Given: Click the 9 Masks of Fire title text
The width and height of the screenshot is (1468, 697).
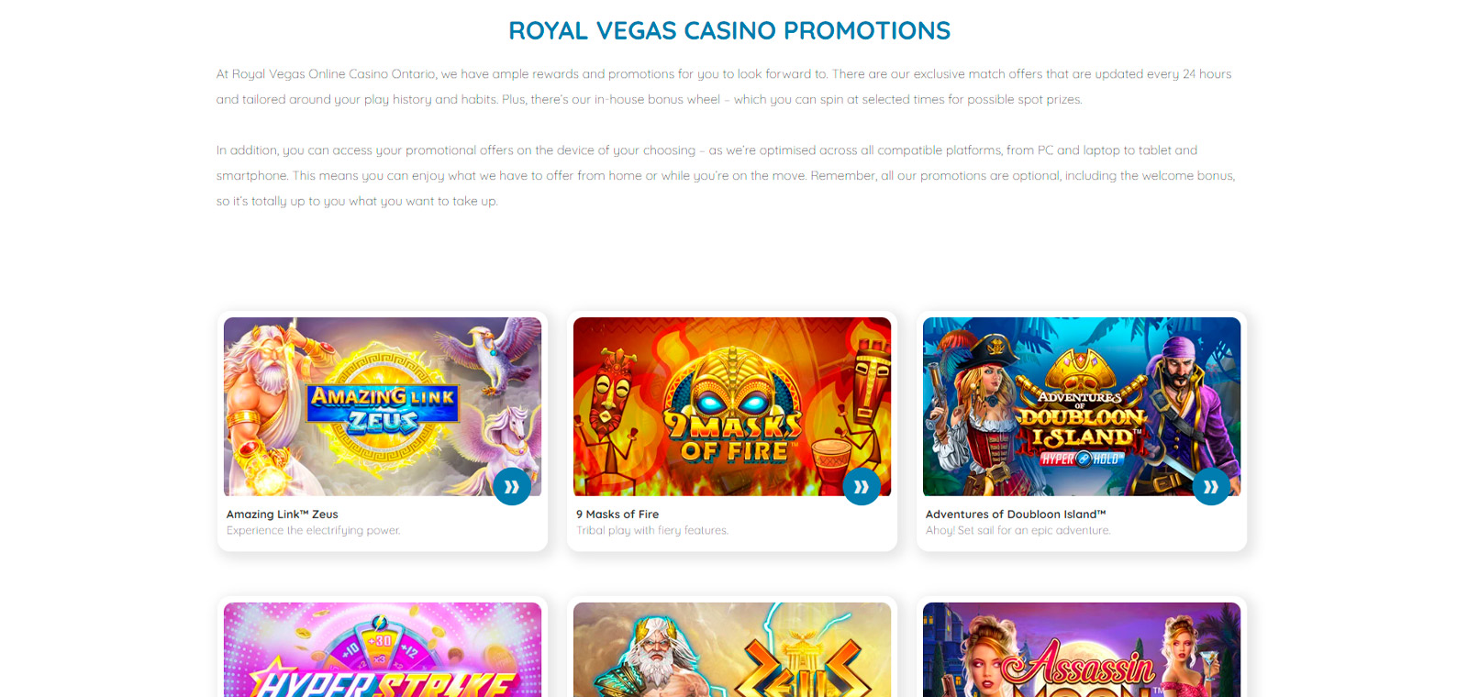Looking at the screenshot, I should (x=617, y=514).
